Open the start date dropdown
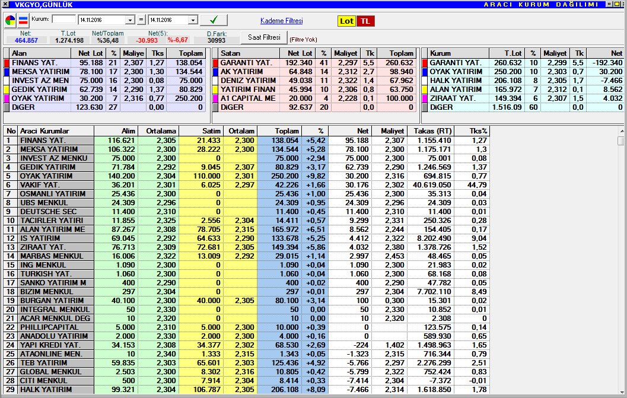 tap(130, 20)
